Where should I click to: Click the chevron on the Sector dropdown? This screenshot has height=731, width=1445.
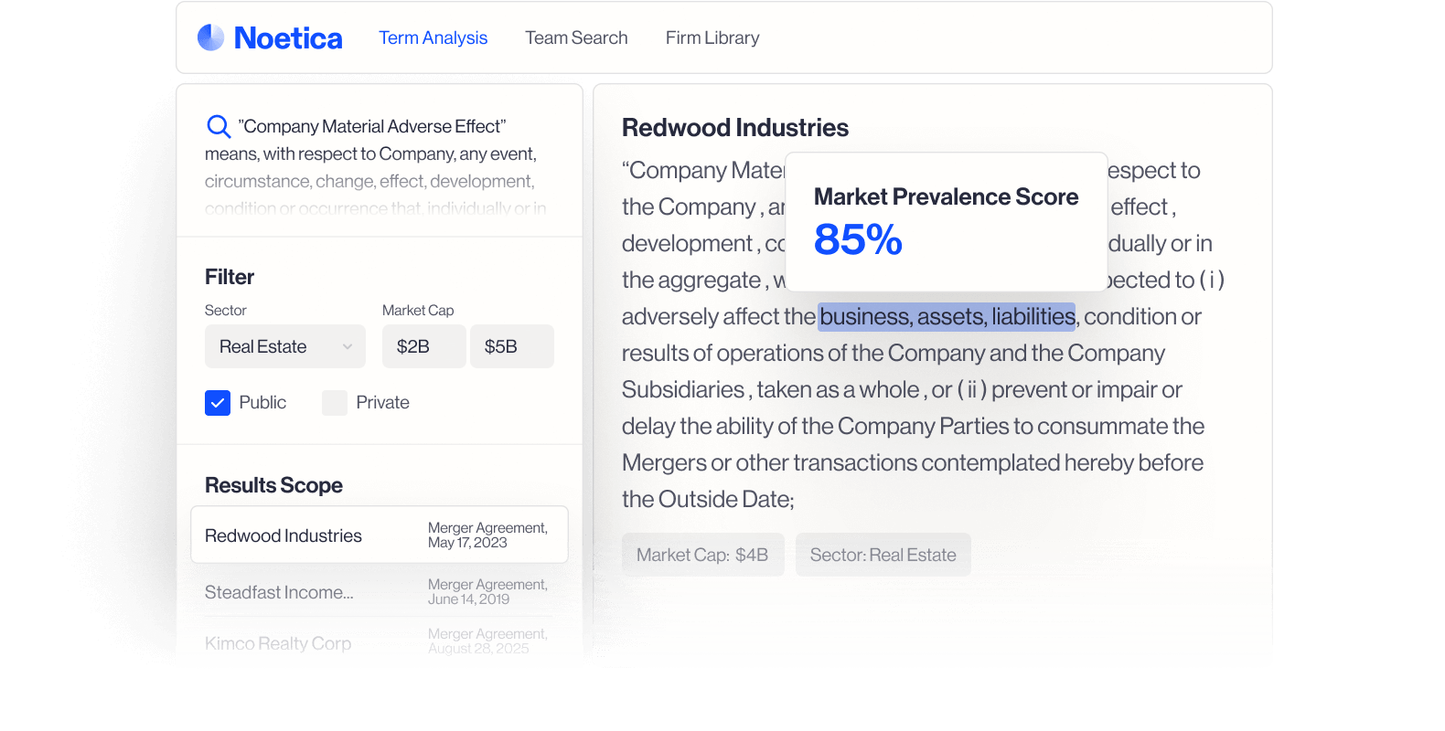(347, 346)
